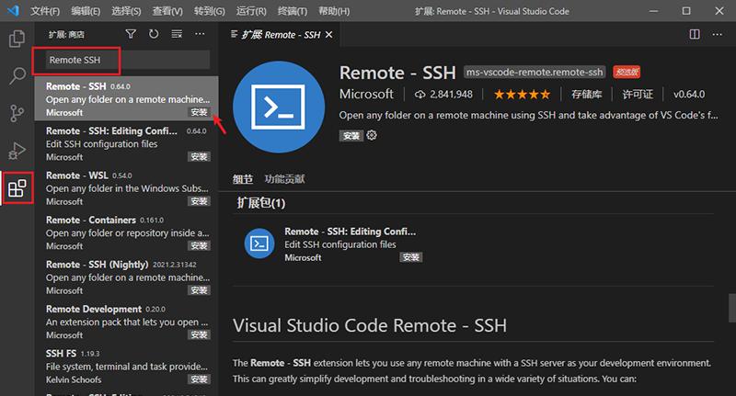Open the 终端(T) menu

tap(293, 11)
